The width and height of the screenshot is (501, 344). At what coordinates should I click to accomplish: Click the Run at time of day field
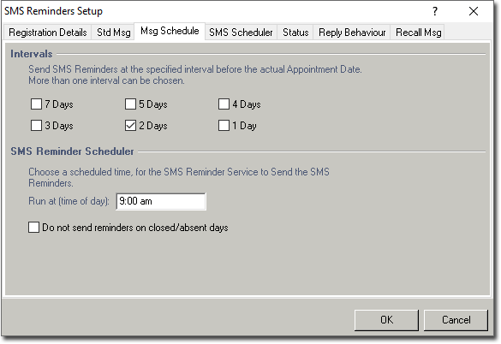[x=161, y=201]
